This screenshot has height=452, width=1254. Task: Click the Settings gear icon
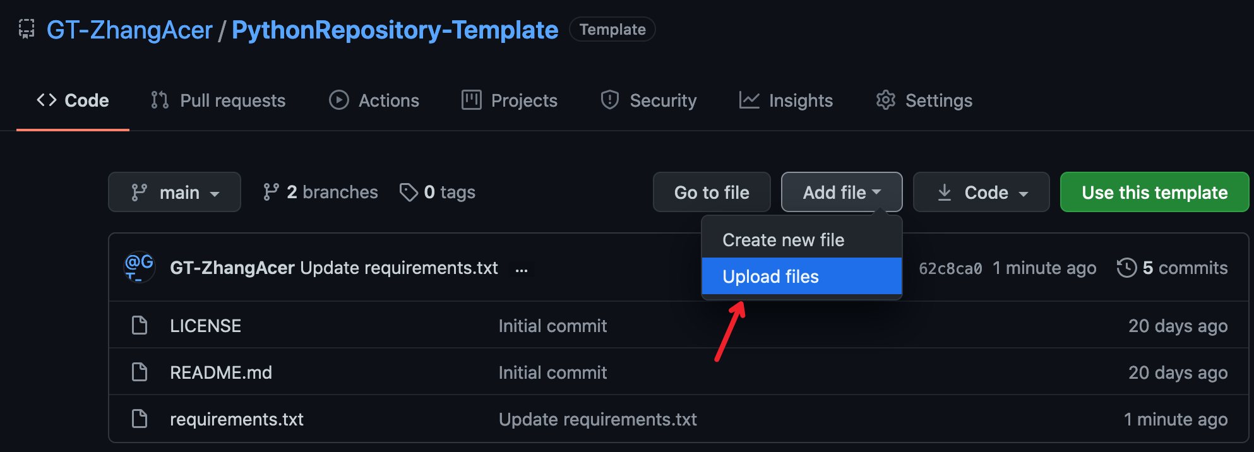(886, 100)
